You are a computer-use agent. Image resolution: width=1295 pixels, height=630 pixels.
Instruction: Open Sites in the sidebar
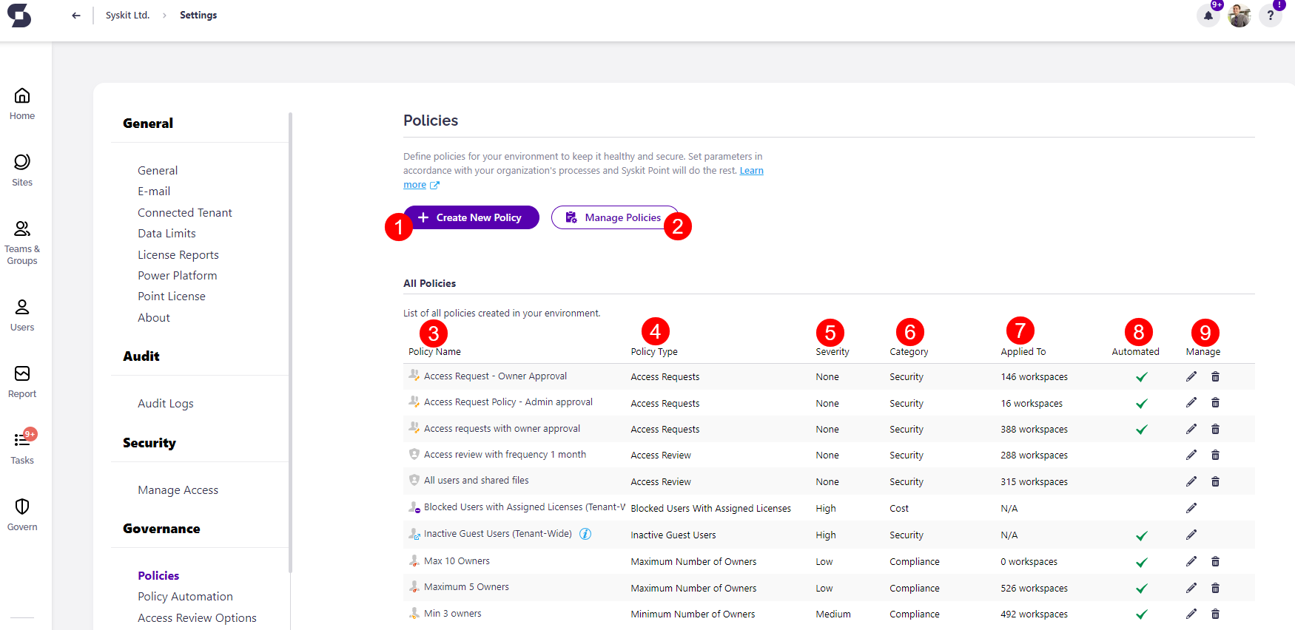point(22,170)
